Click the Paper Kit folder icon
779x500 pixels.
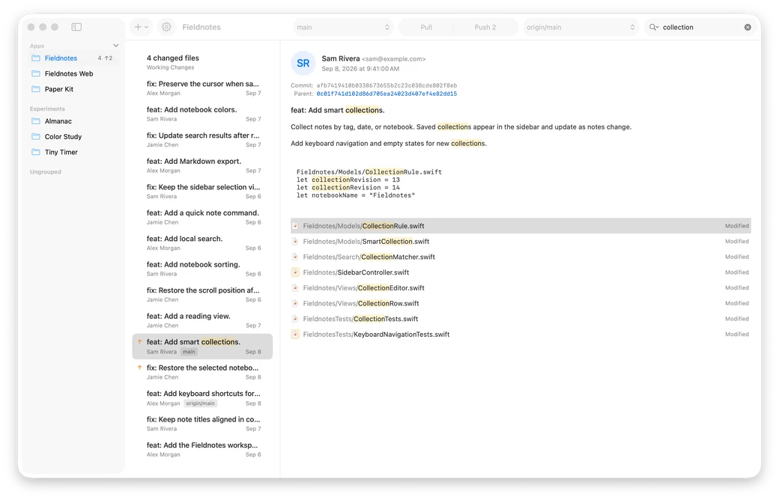click(36, 89)
